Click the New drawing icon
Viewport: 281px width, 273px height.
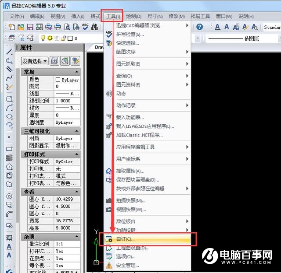click(12, 27)
